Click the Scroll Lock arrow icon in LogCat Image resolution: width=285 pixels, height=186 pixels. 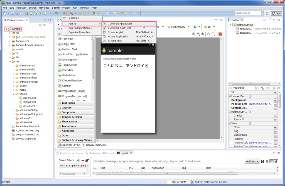[x=276, y=161]
